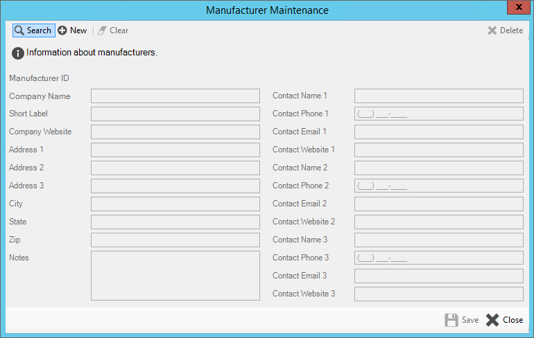Focus the Contact Website 1 field
Image resolution: width=534 pixels, height=338 pixels.
(439, 150)
